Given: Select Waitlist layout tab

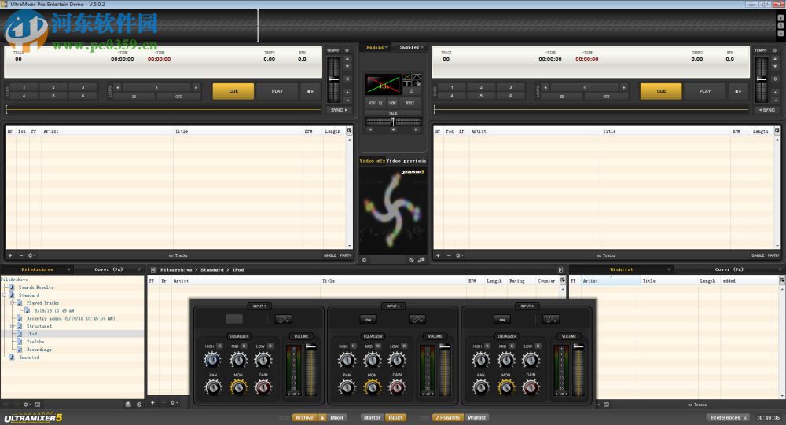Looking at the screenshot, I should coord(477,417).
